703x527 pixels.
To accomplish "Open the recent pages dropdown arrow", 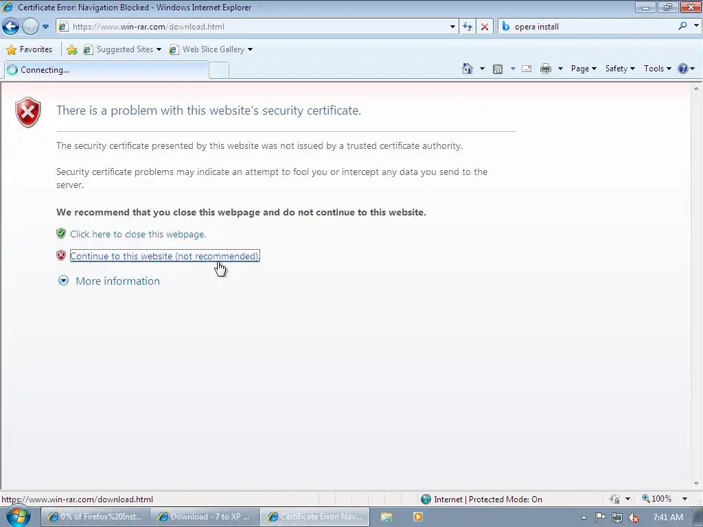I will [x=45, y=27].
